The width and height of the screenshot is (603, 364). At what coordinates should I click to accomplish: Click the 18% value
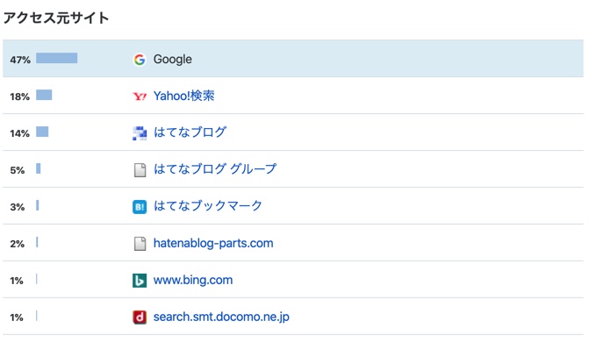pos(19,96)
